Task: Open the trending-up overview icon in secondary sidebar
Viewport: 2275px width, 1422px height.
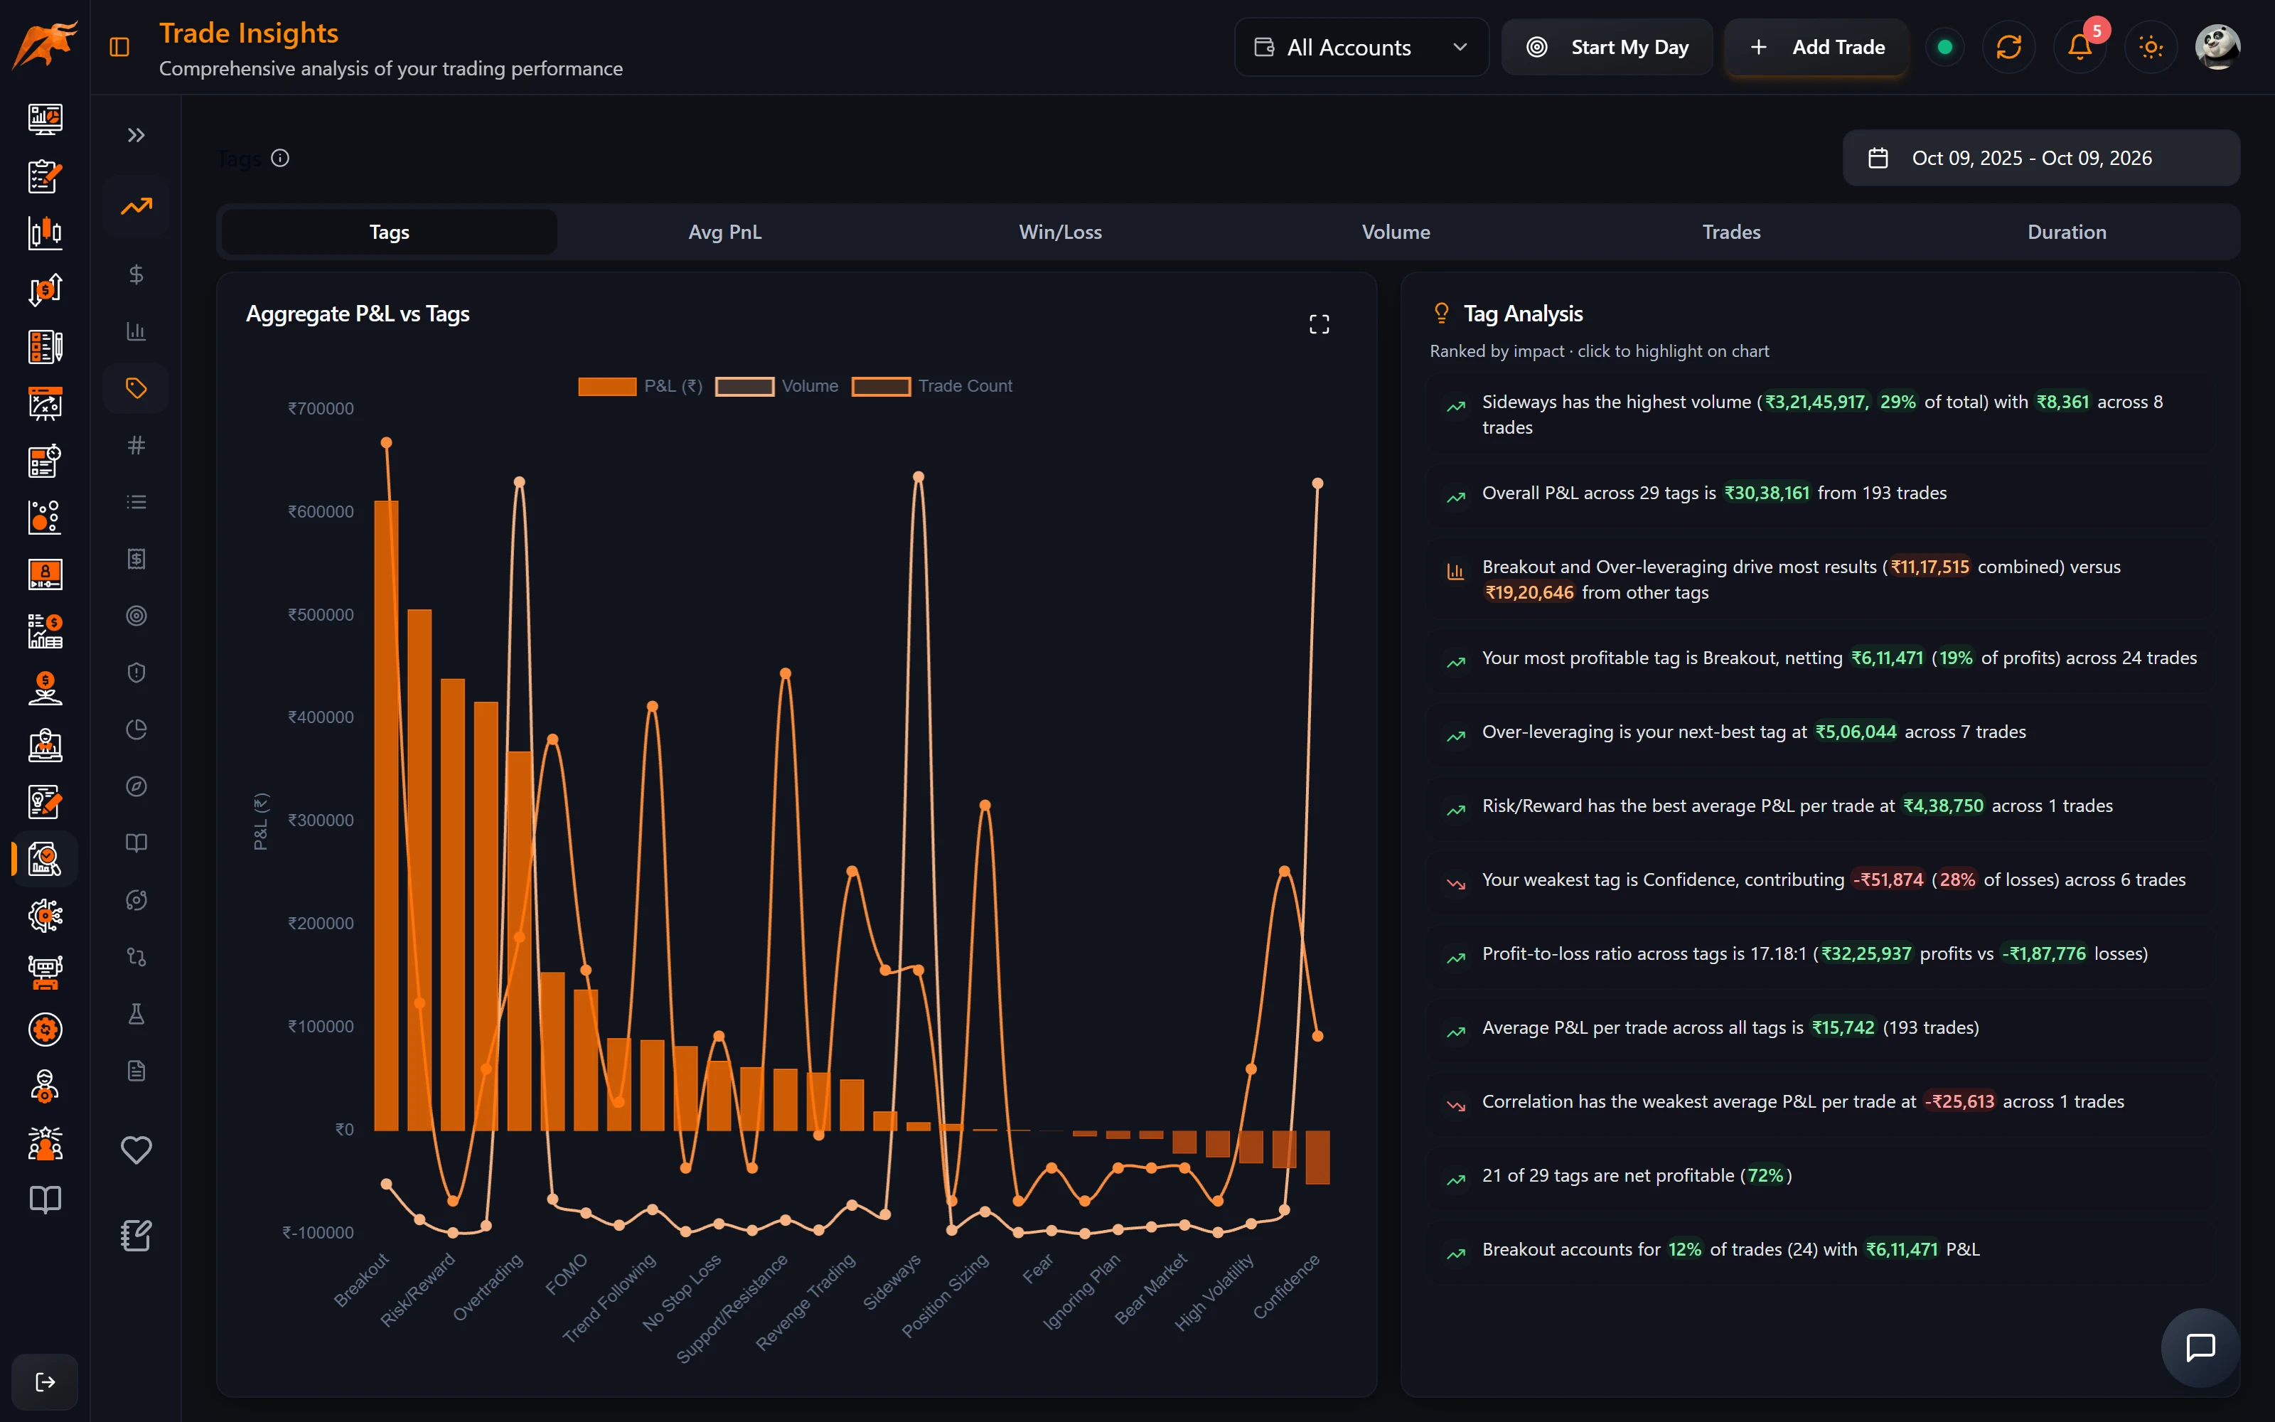Action: pyautogui.click(x=136, y=206)
